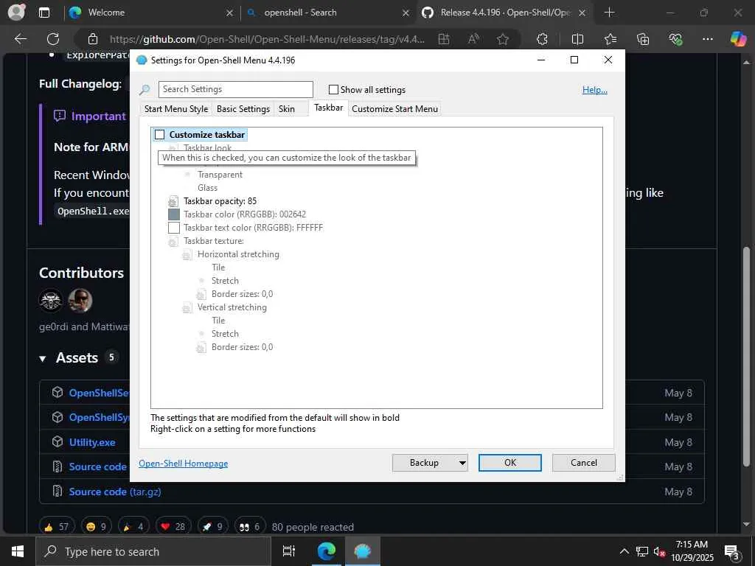This screenshot has width=755, height=566.
Task: Open Browser essentials heart icon
Action: [675, 39]
